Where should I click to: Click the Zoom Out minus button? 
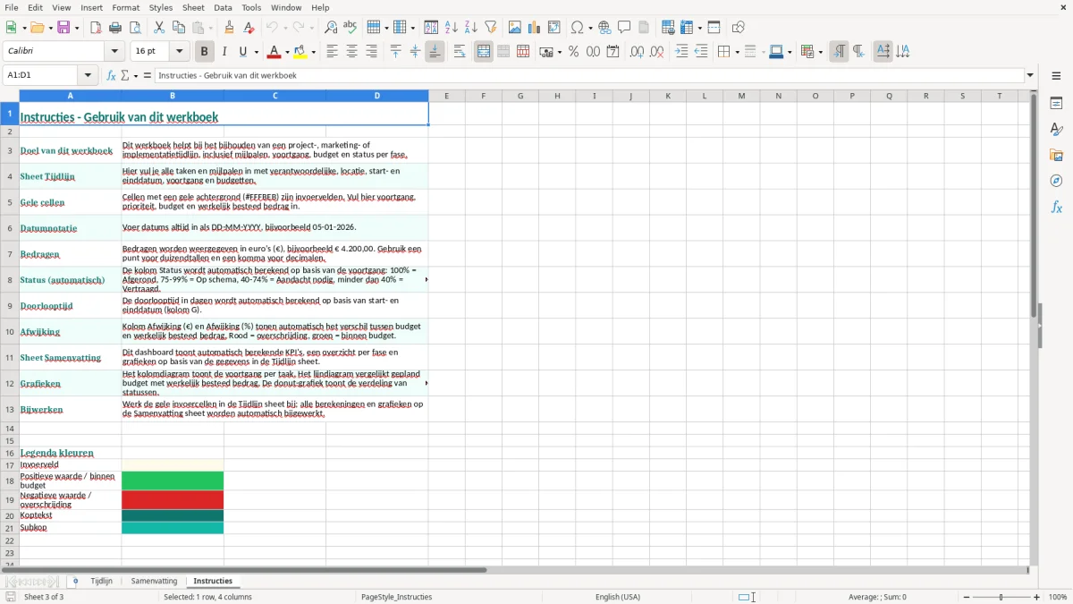[965, 597]
